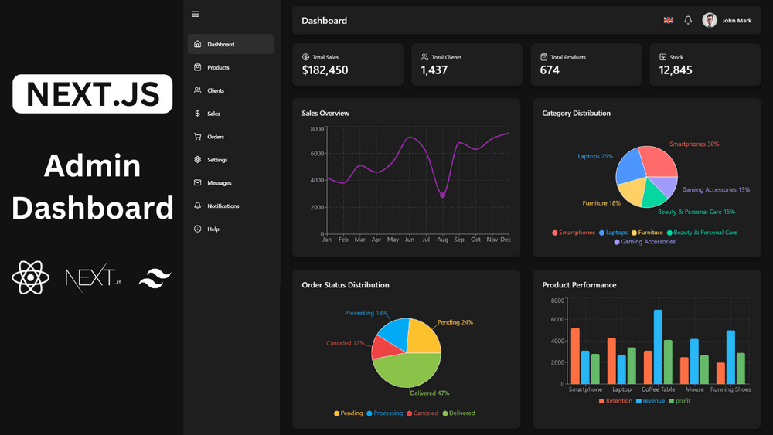Click the Messages envelope icon in sidebar
773x435 pixels.
(x=198, y=183)
